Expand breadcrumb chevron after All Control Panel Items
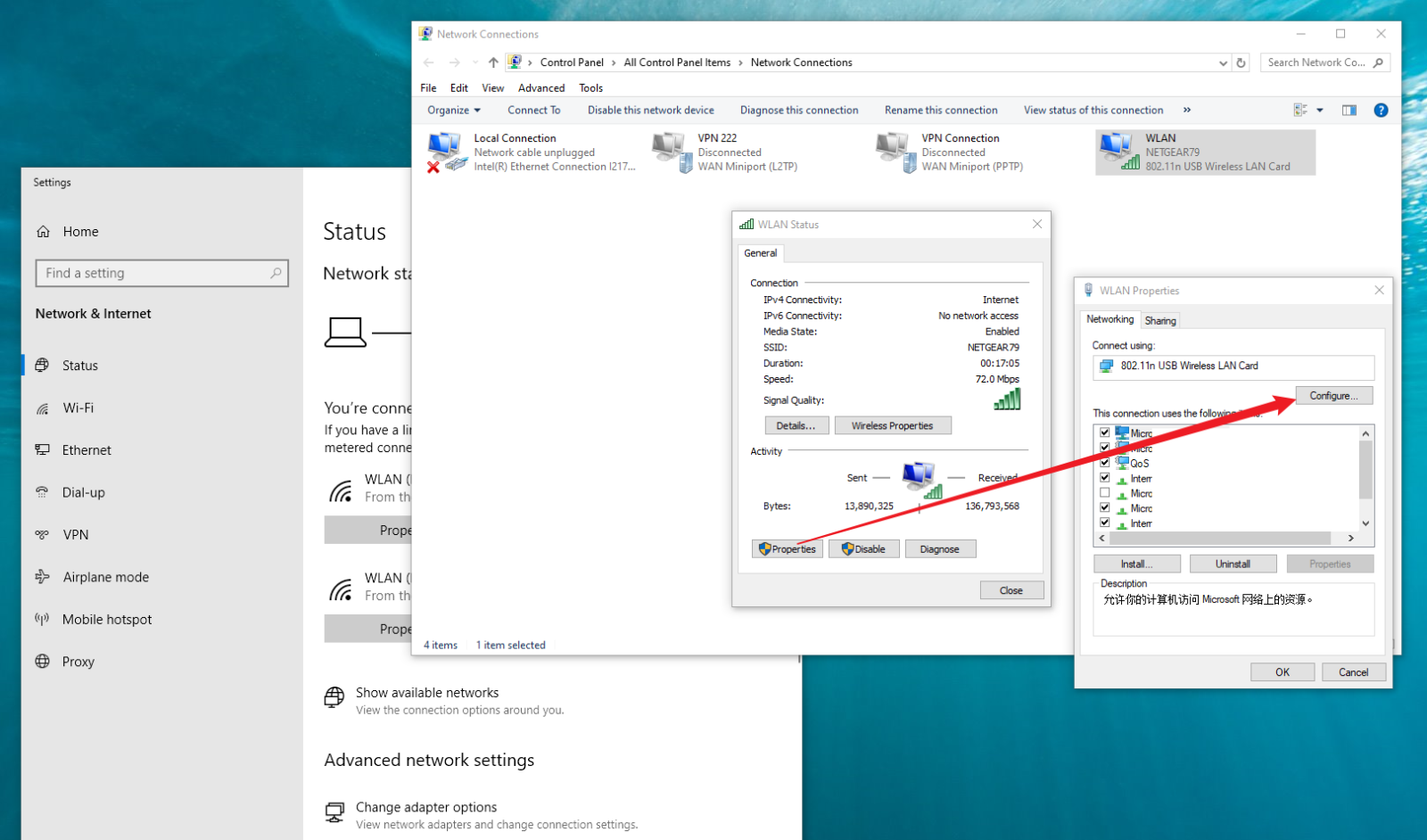Image resolution: width=1427 pixels, height=840 pixels. [x=740, y=62]
